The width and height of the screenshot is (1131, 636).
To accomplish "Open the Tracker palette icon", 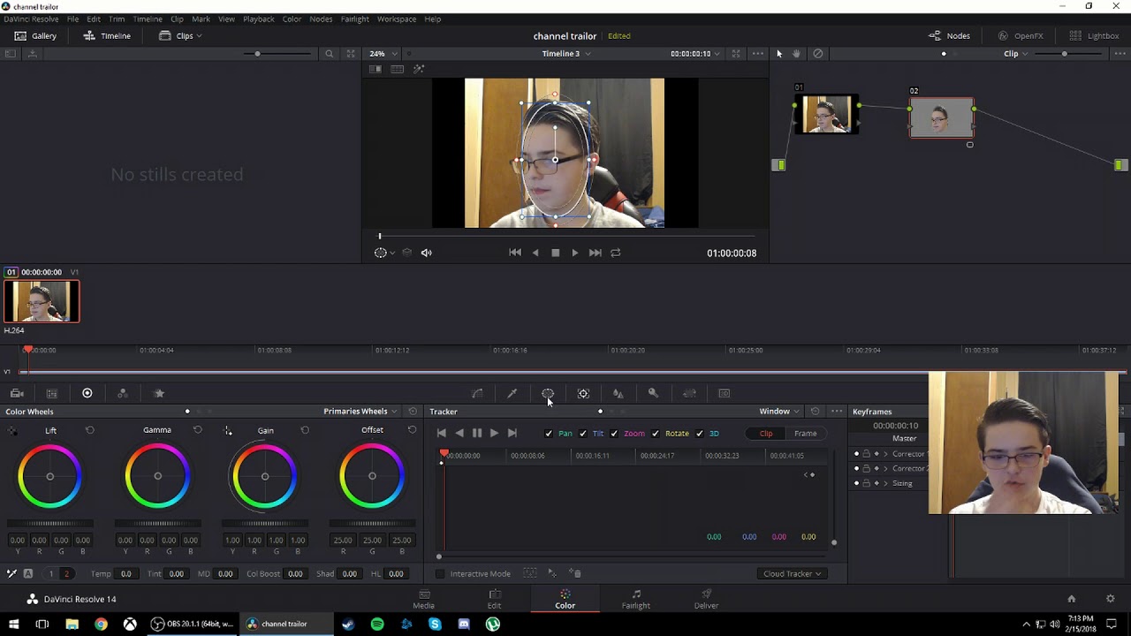I will [583, 393].
